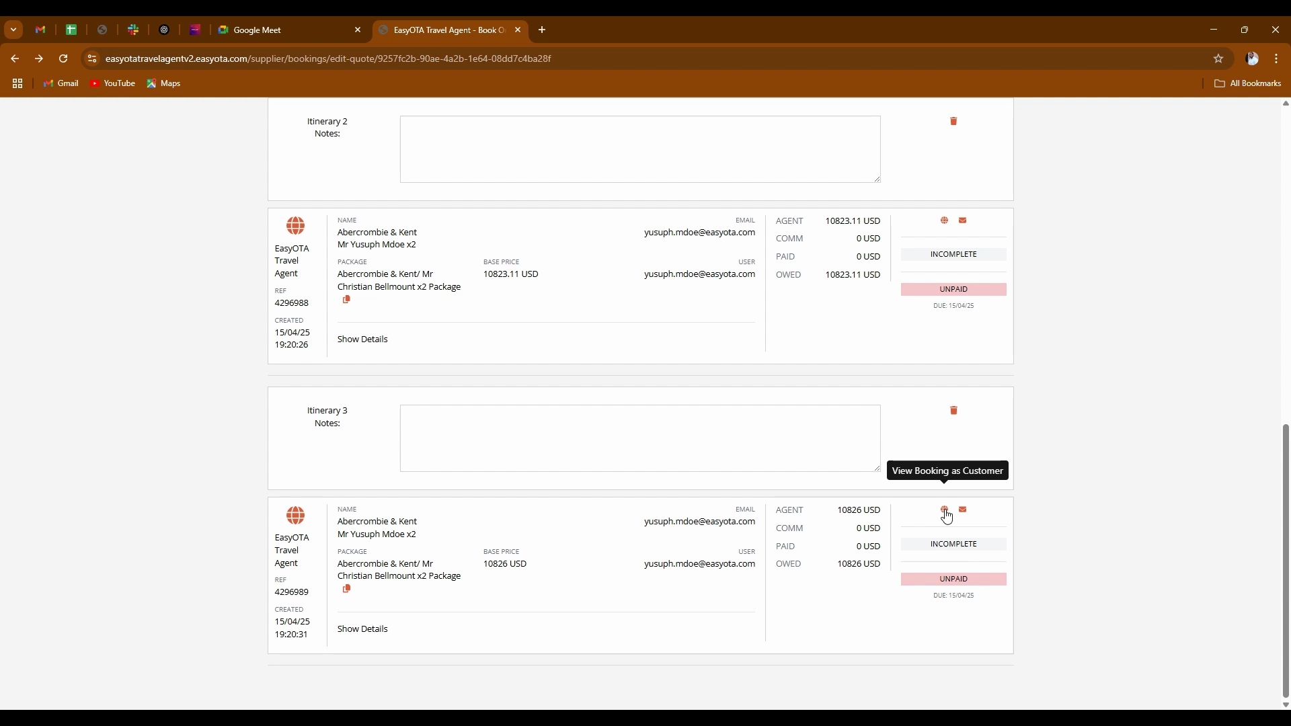Email booking 4296988 using envelope icon

tap(963, 220)
